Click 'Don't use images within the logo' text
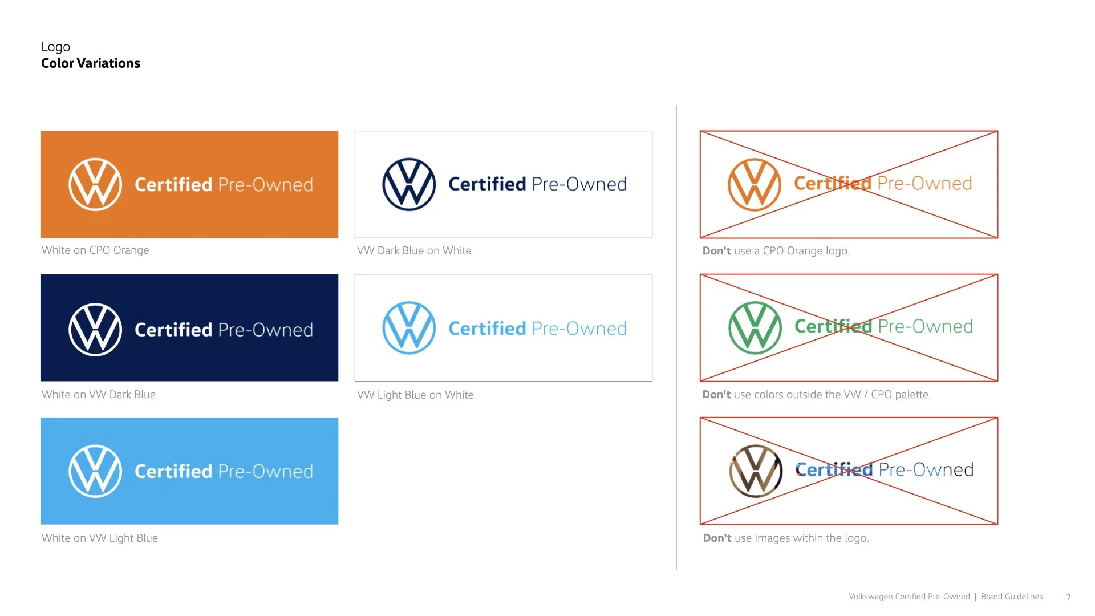Screen dimensions: 1095x616 [785, 538]
